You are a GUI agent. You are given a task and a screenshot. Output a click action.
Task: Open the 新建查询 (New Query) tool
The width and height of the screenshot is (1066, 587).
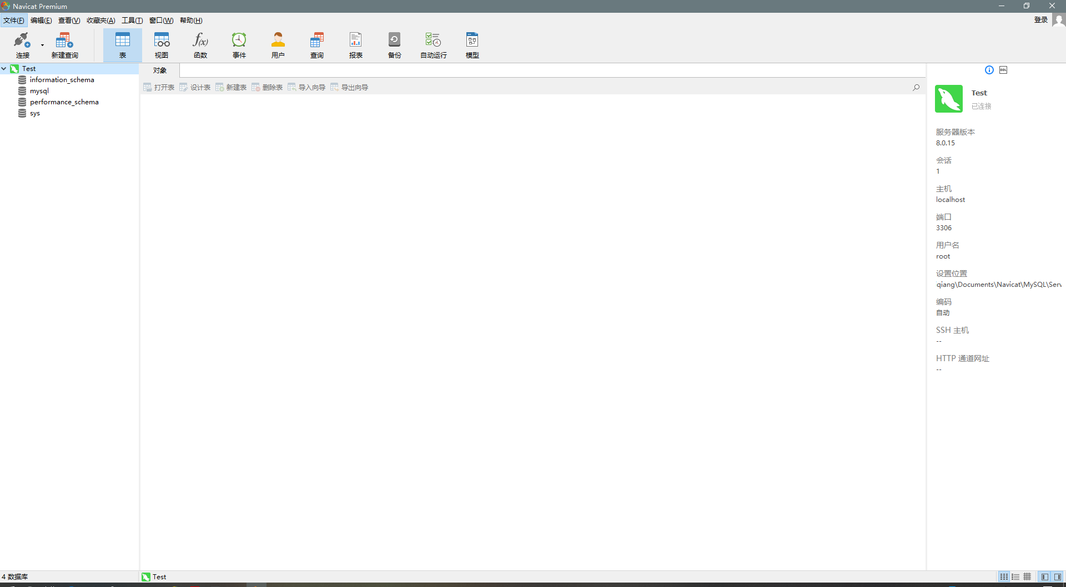(x=64, y=45)
